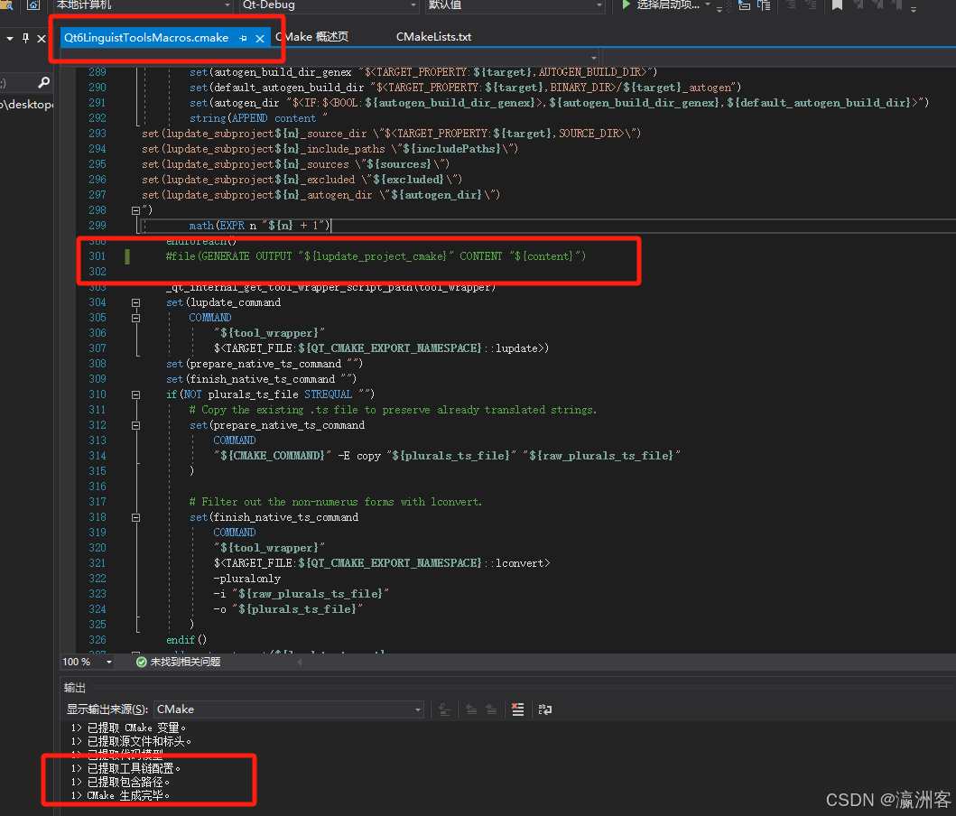Toggle word wrap in the Output panel
Image resolution: width=956 pixels, height=816 pixels.
(543, 709)
